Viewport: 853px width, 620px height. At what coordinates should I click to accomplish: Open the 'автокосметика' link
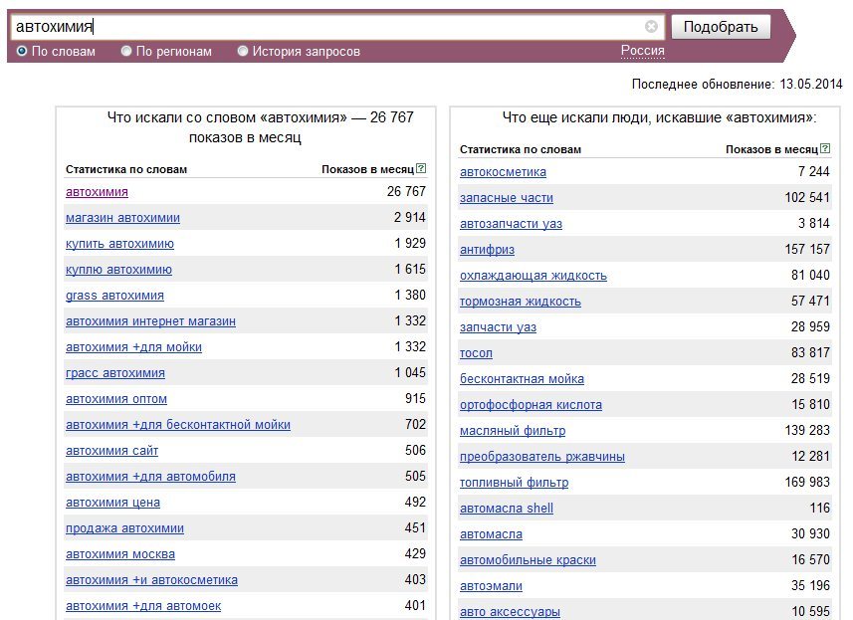click(504, 172)
